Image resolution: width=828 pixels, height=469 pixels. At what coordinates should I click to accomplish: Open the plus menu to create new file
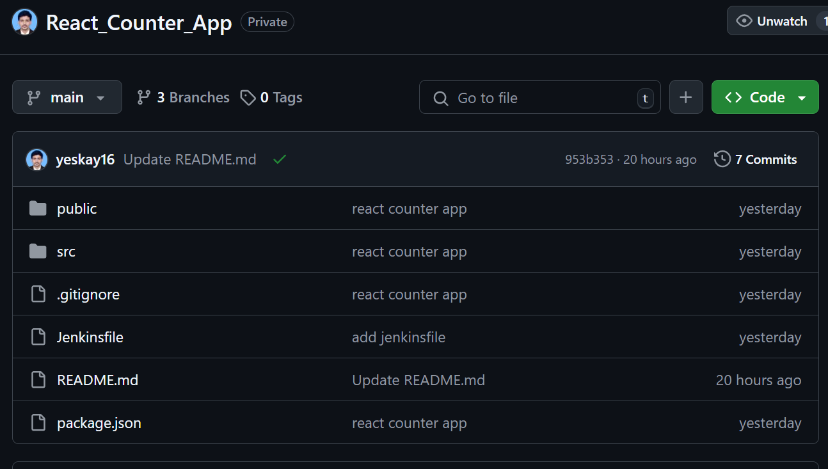pos(686,97)
